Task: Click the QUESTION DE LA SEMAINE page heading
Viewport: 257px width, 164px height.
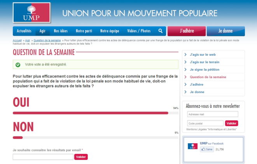Action: (44, 52)
